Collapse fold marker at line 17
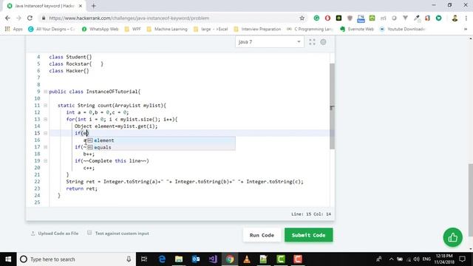 (46, 147)
